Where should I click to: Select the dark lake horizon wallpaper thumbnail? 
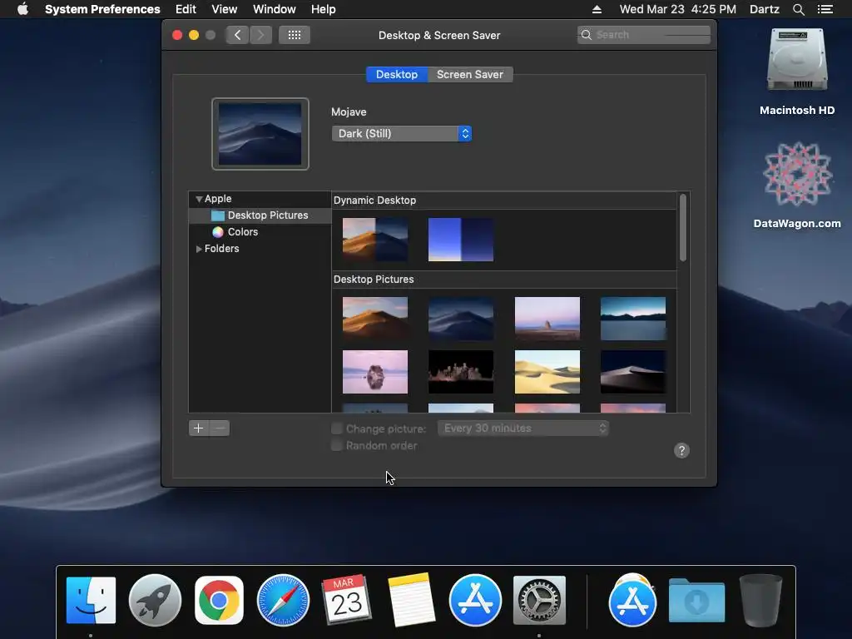click(x=633, y=319)
